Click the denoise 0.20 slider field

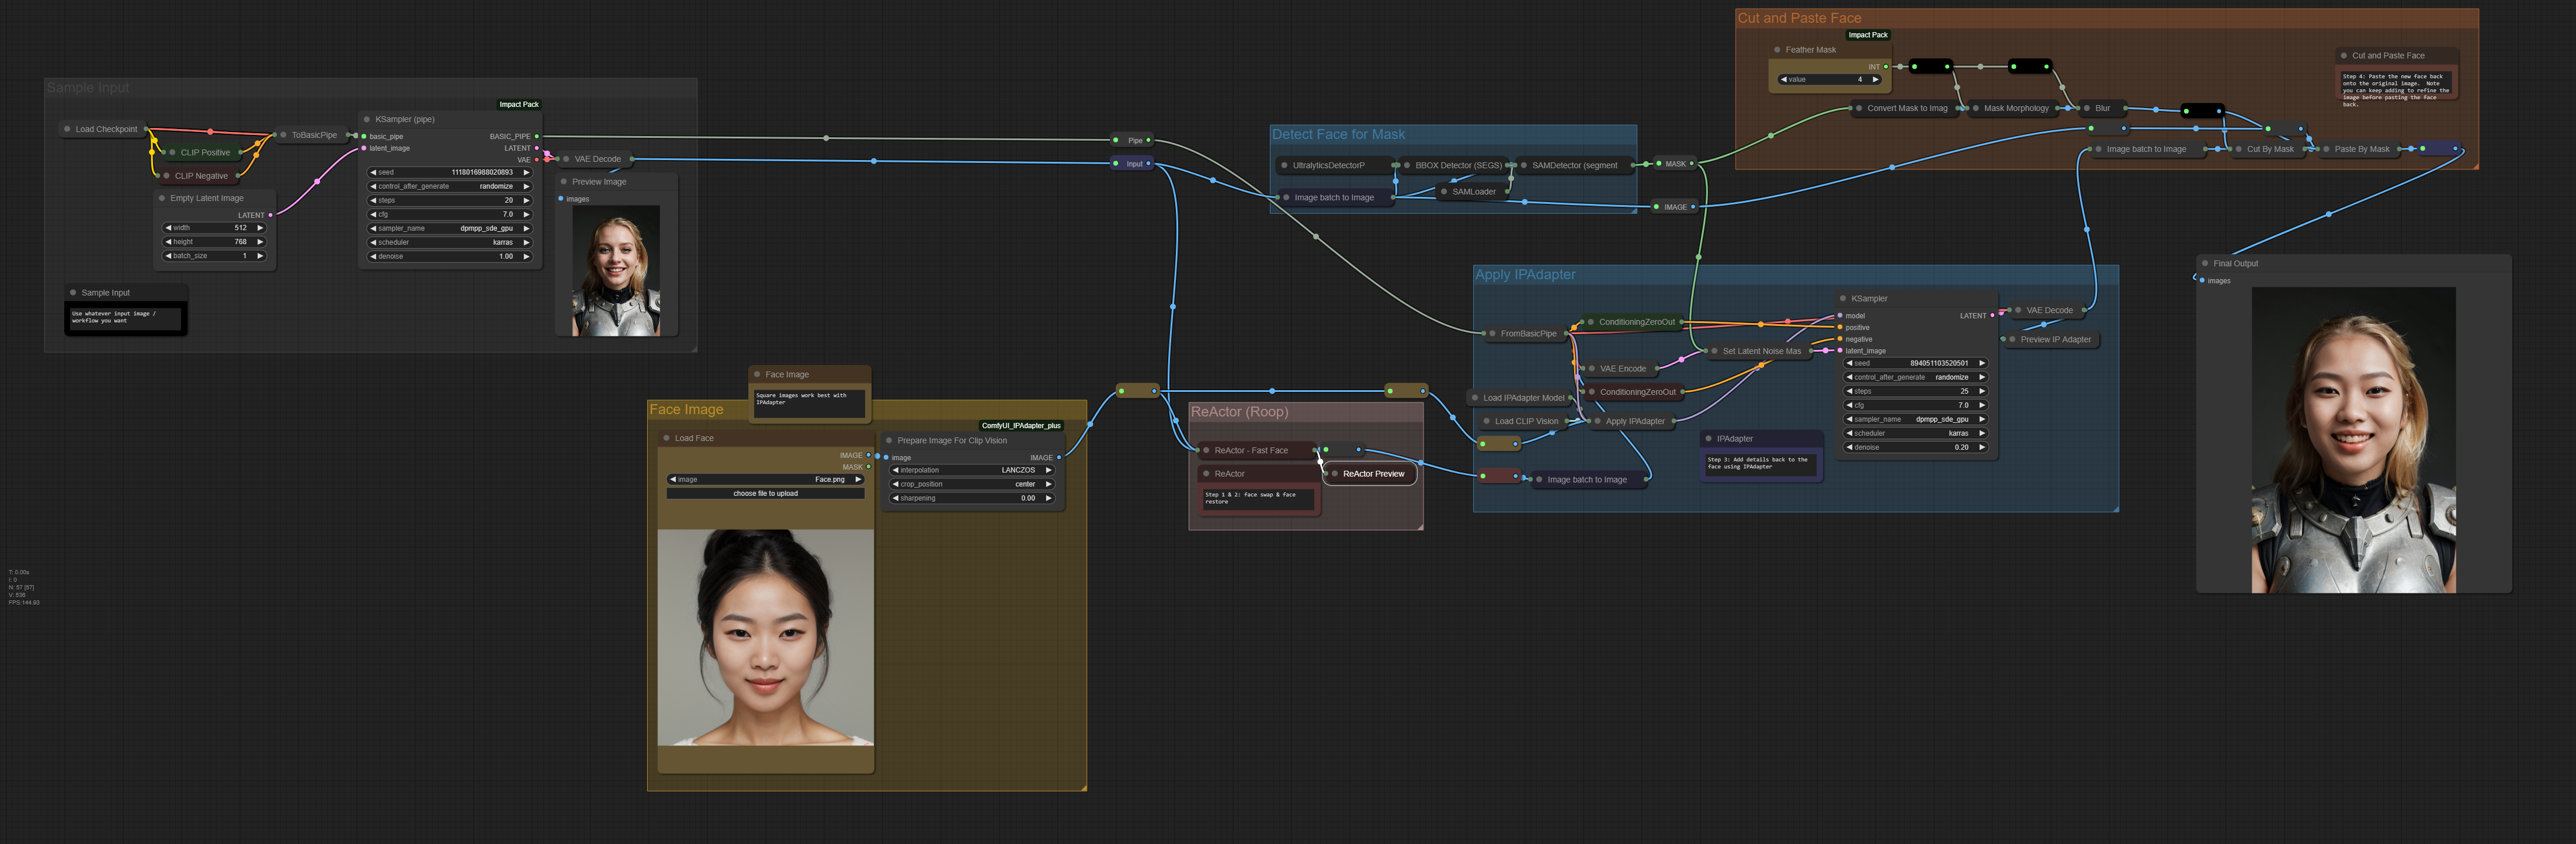click(1914, 447)
